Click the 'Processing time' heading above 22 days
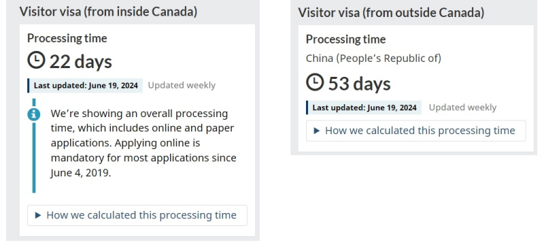The image size is (544, 245). click(x=67, y=38)
